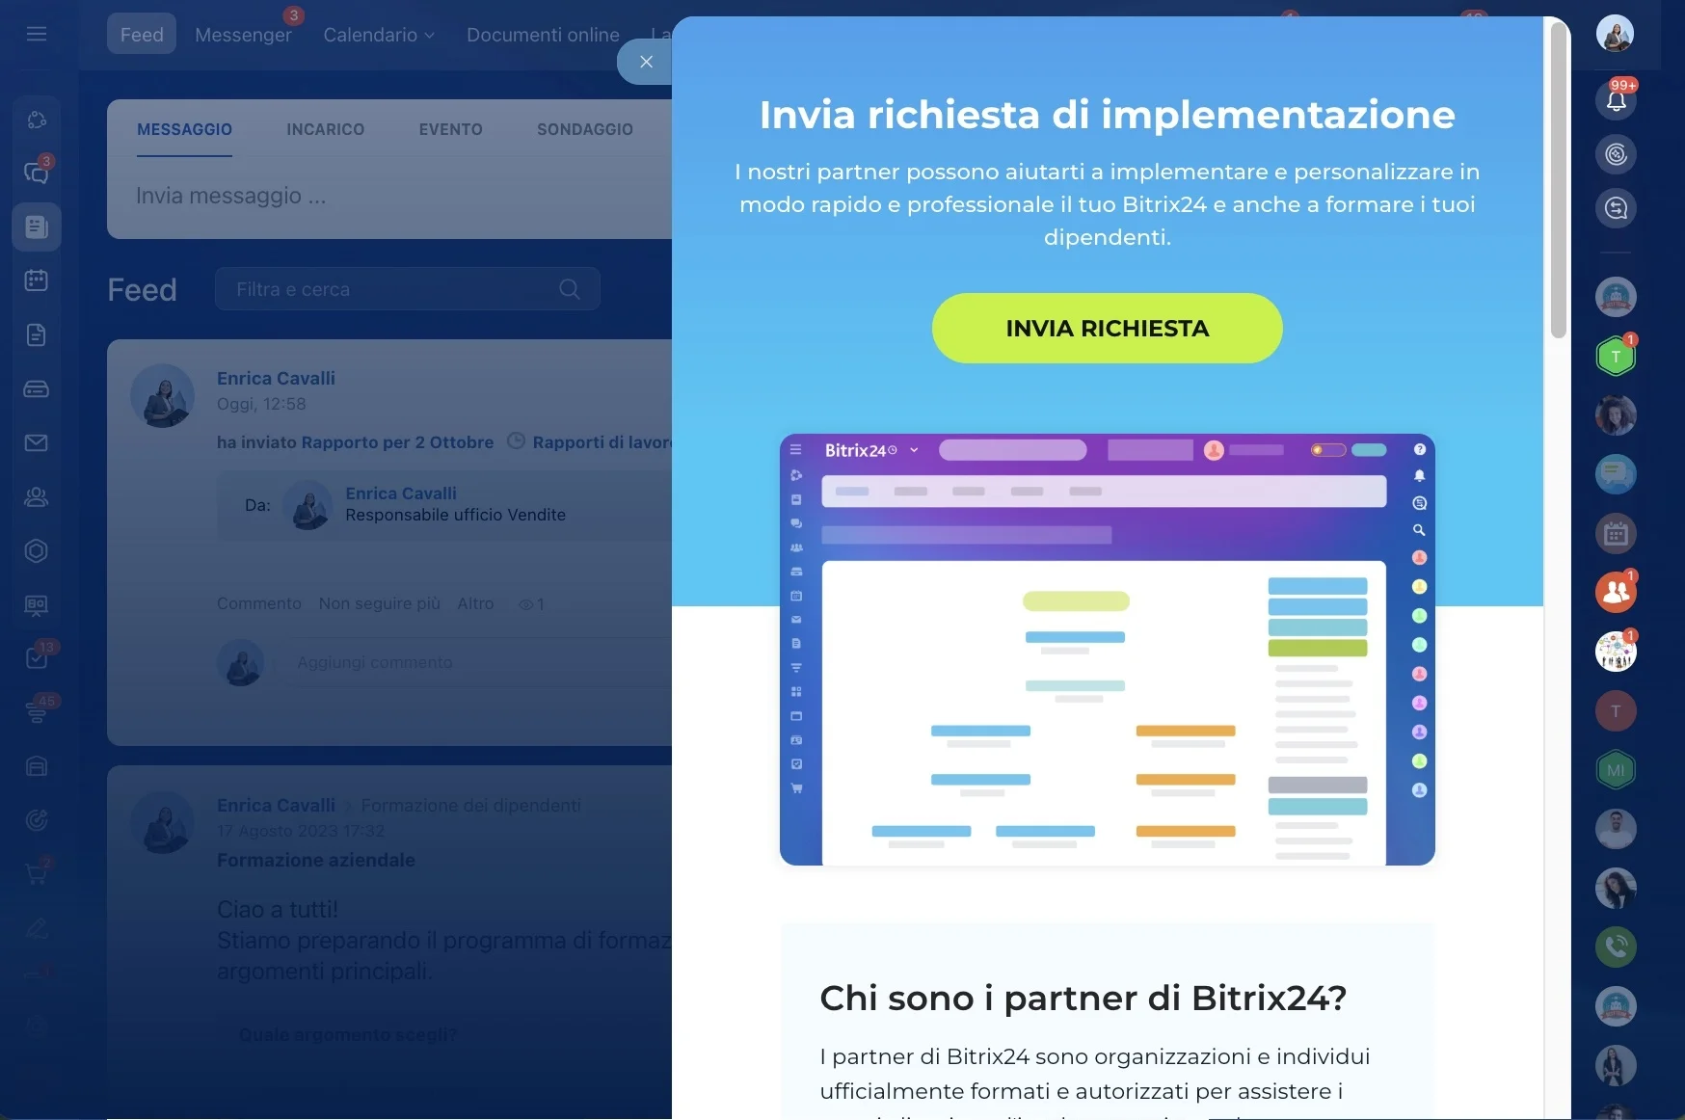
Task: Open the green phone call icon in the right sidebar
Action: pos(1617,947)
